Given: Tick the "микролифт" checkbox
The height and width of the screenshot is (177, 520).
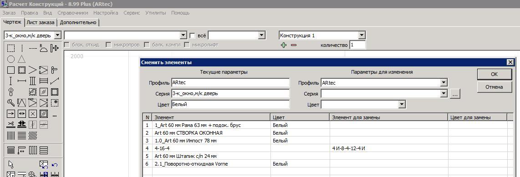Looking at the screenshot, I should (x=187, y=45).
